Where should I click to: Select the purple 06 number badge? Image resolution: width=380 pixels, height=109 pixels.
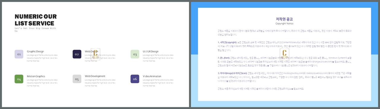tap(135, 79)
